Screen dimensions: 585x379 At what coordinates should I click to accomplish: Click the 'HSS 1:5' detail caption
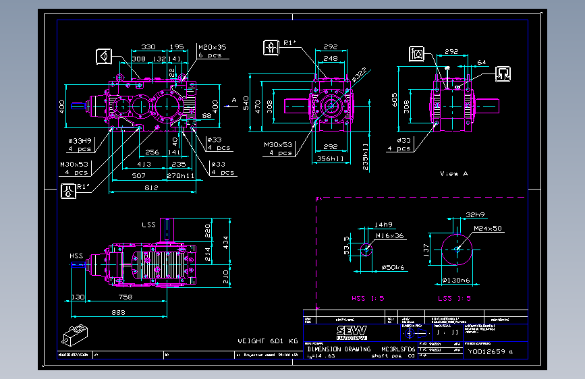click(x=368, y=299)
